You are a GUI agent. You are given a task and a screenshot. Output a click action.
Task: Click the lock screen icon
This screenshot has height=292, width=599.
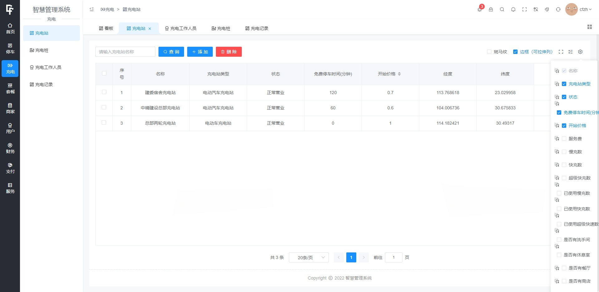491,9
